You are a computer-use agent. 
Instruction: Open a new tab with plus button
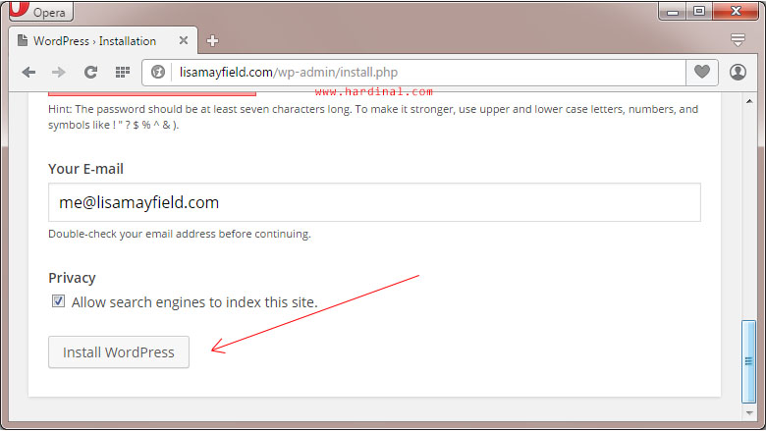click(x=212, y=41)
